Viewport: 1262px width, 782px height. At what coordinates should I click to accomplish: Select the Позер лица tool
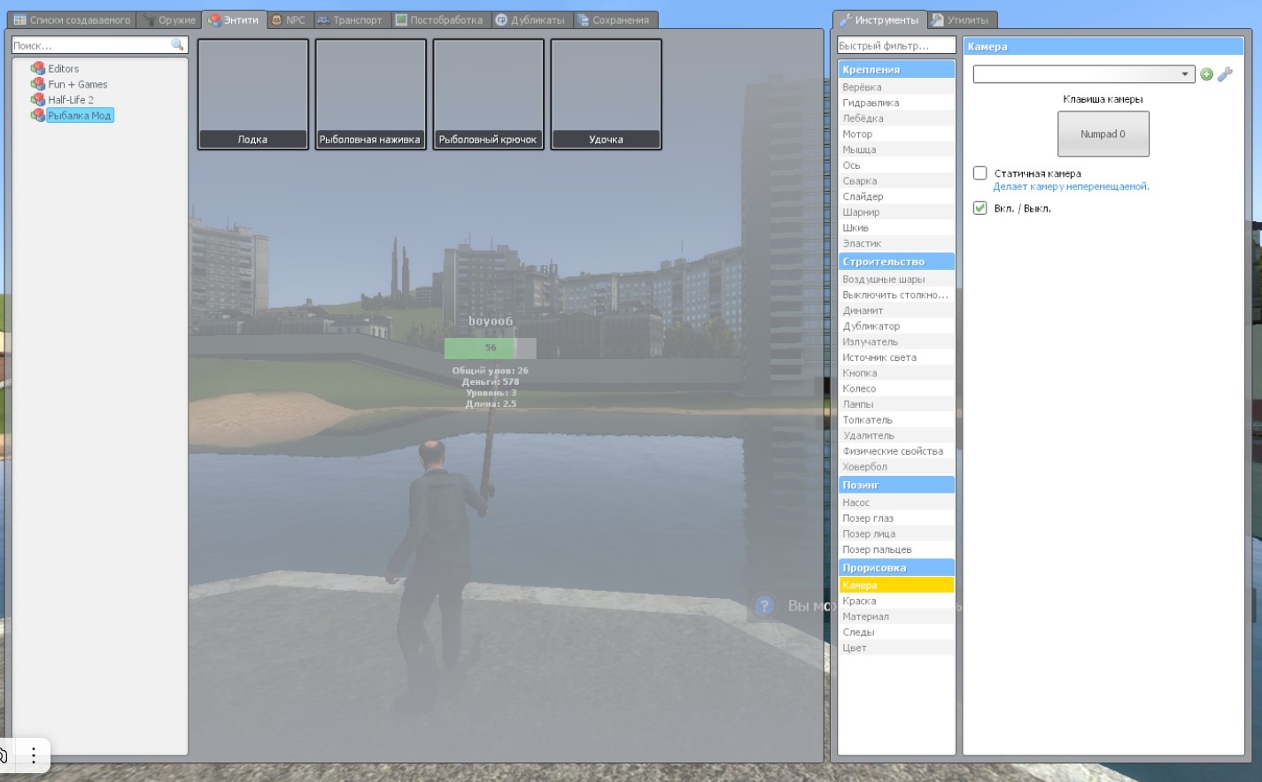coord(896,533)
